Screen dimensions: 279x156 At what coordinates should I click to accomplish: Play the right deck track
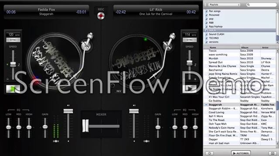coord(190,89)
